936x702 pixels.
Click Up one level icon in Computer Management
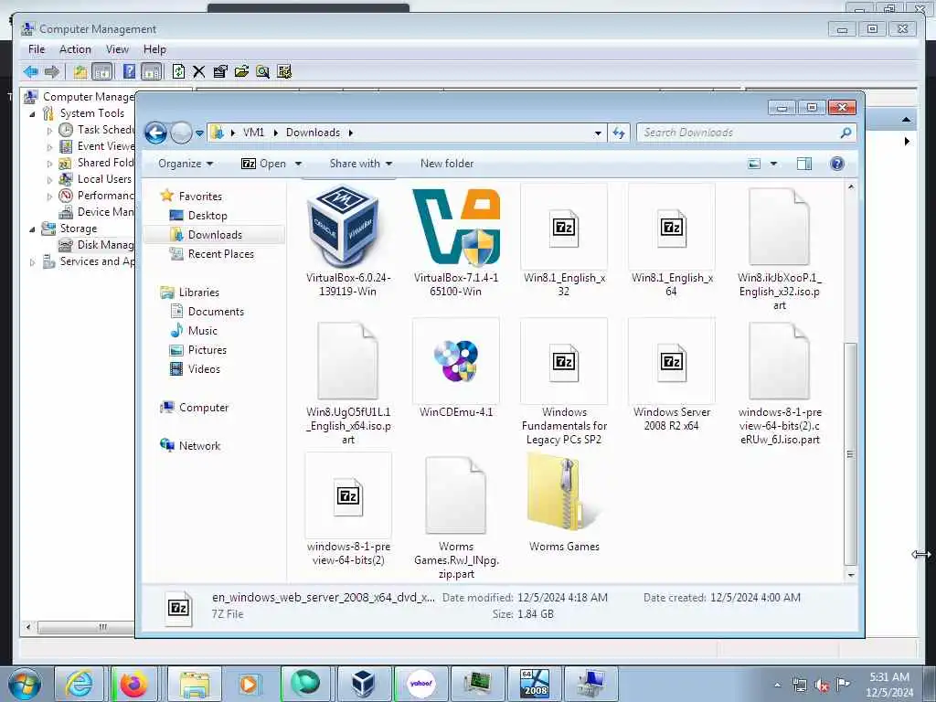[80, 72]
